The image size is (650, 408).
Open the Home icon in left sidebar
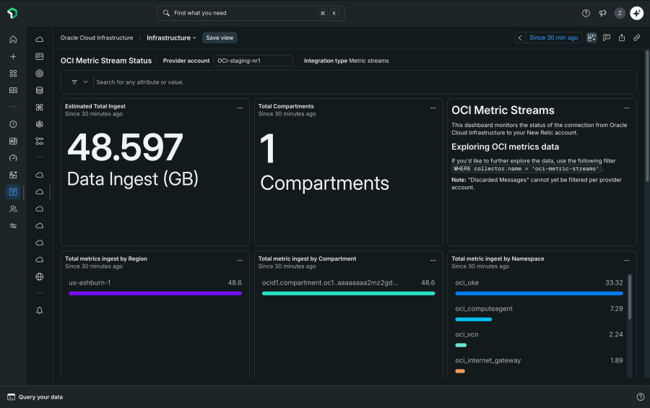13,40
